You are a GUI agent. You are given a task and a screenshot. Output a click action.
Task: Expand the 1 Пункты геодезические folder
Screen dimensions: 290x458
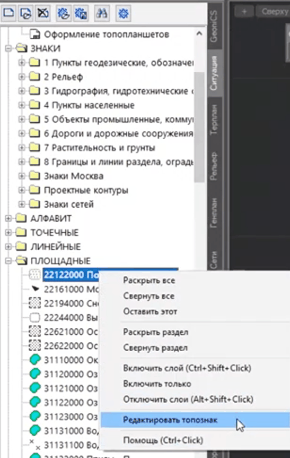coord(22,63)
